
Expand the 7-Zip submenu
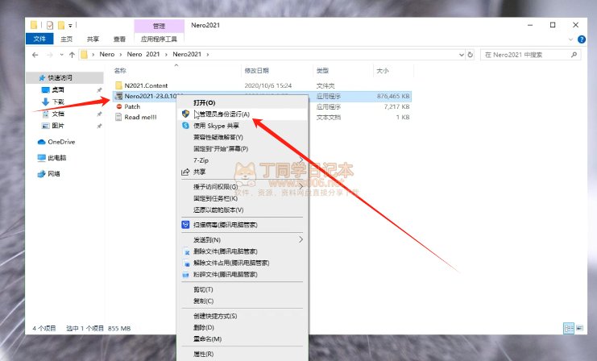click(243, 160)
